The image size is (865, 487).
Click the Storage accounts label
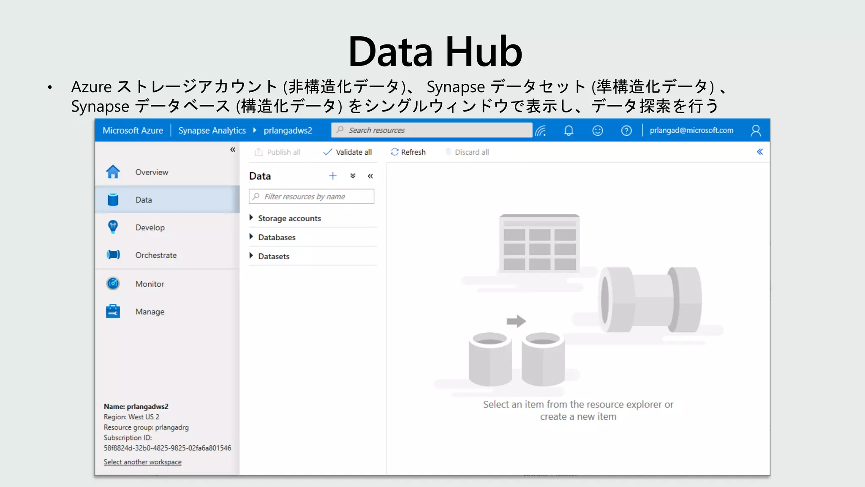tap(289, 218)
